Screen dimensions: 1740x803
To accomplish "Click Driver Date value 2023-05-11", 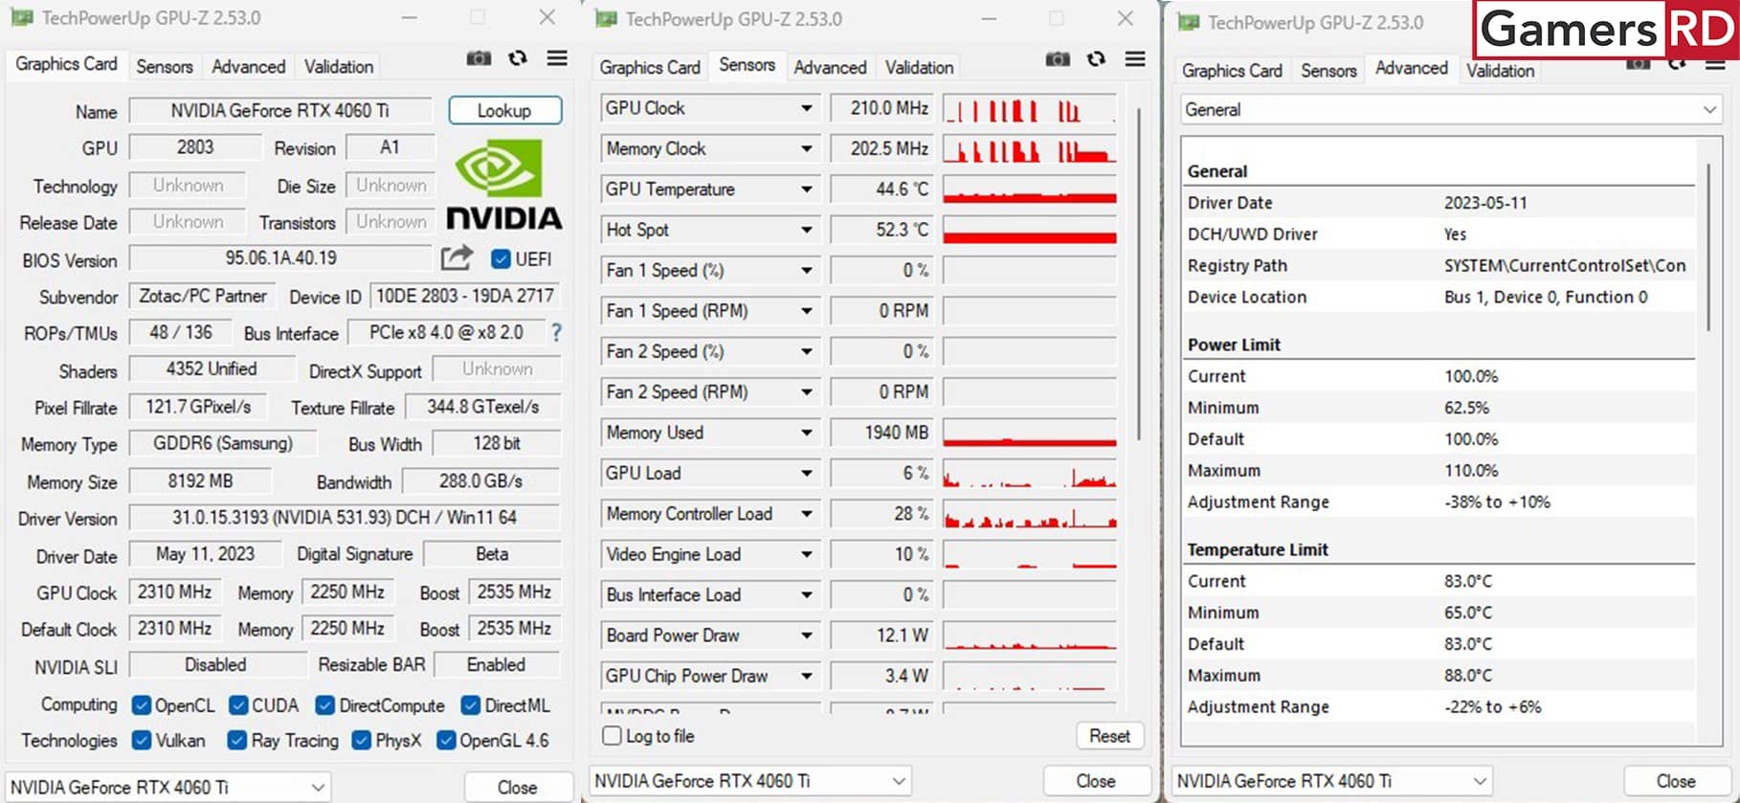I will pos(1485,203).
